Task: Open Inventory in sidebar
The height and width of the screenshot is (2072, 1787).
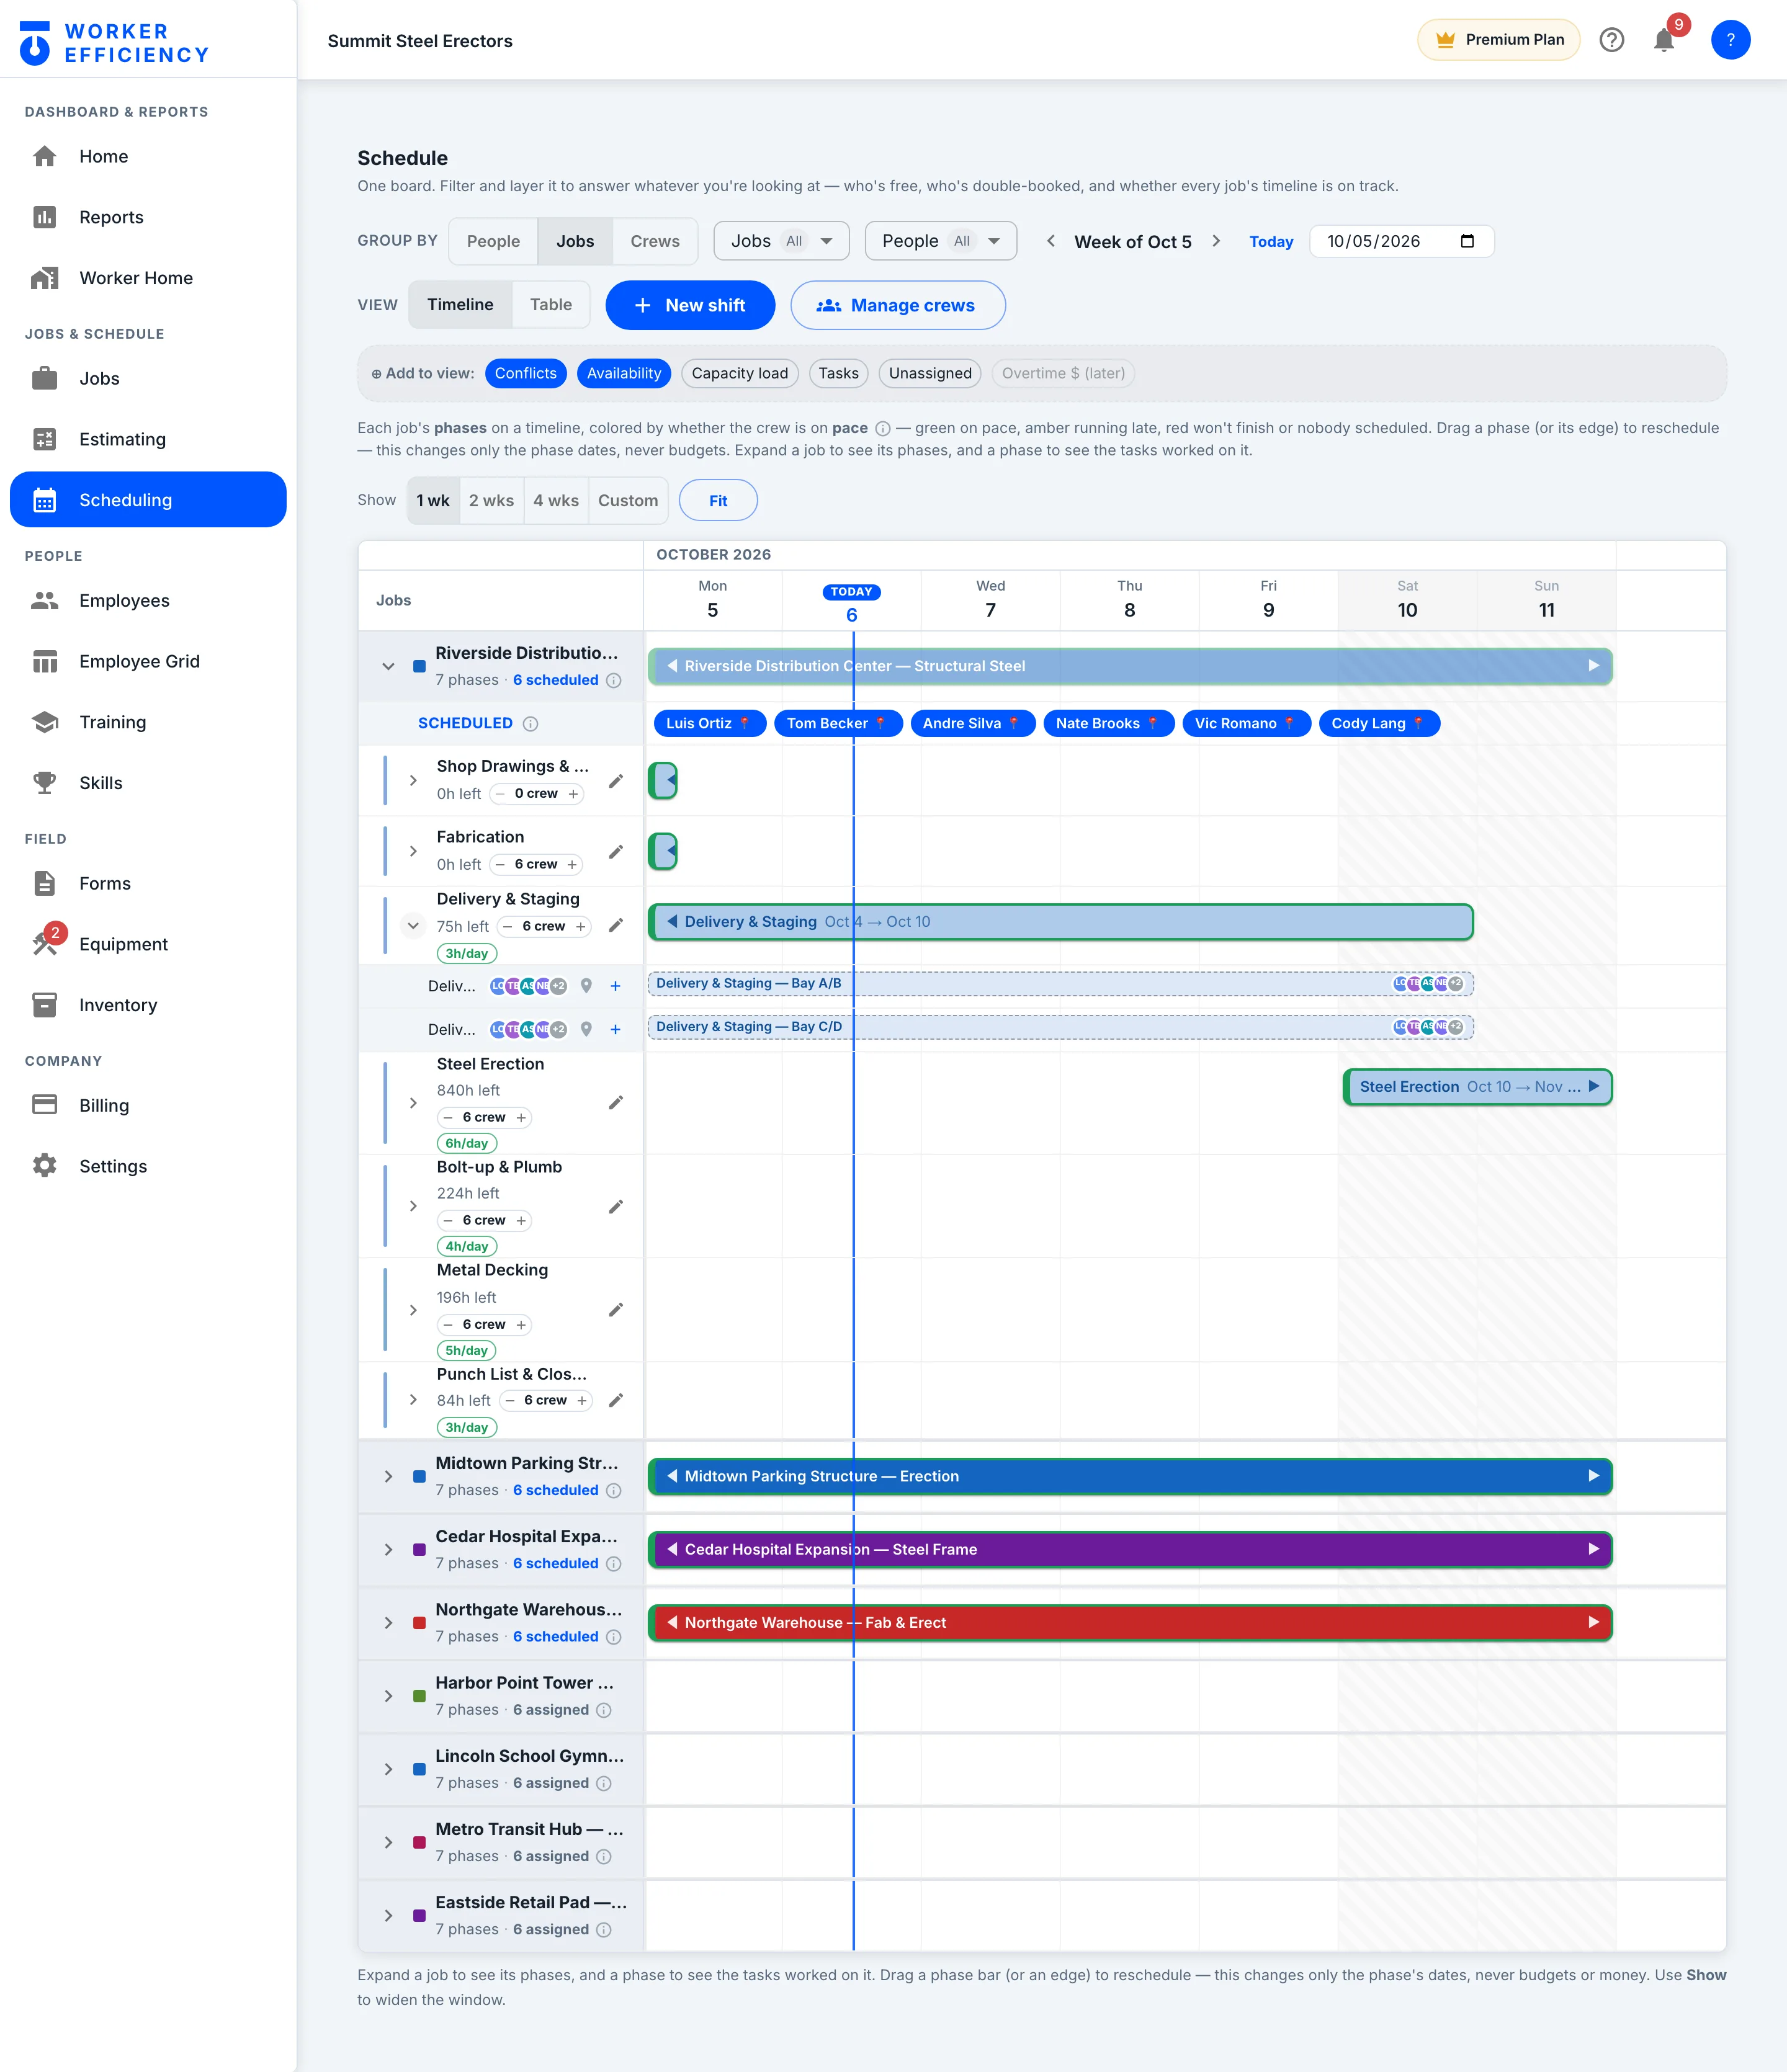Action: click(148, 1005)
